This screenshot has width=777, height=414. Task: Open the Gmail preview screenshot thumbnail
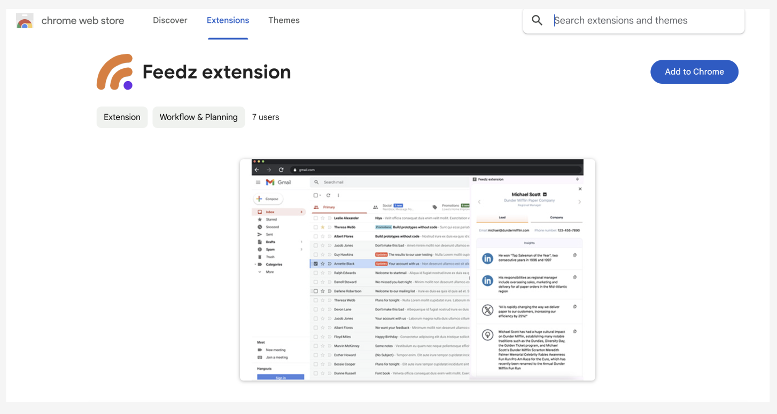point(417,269)
